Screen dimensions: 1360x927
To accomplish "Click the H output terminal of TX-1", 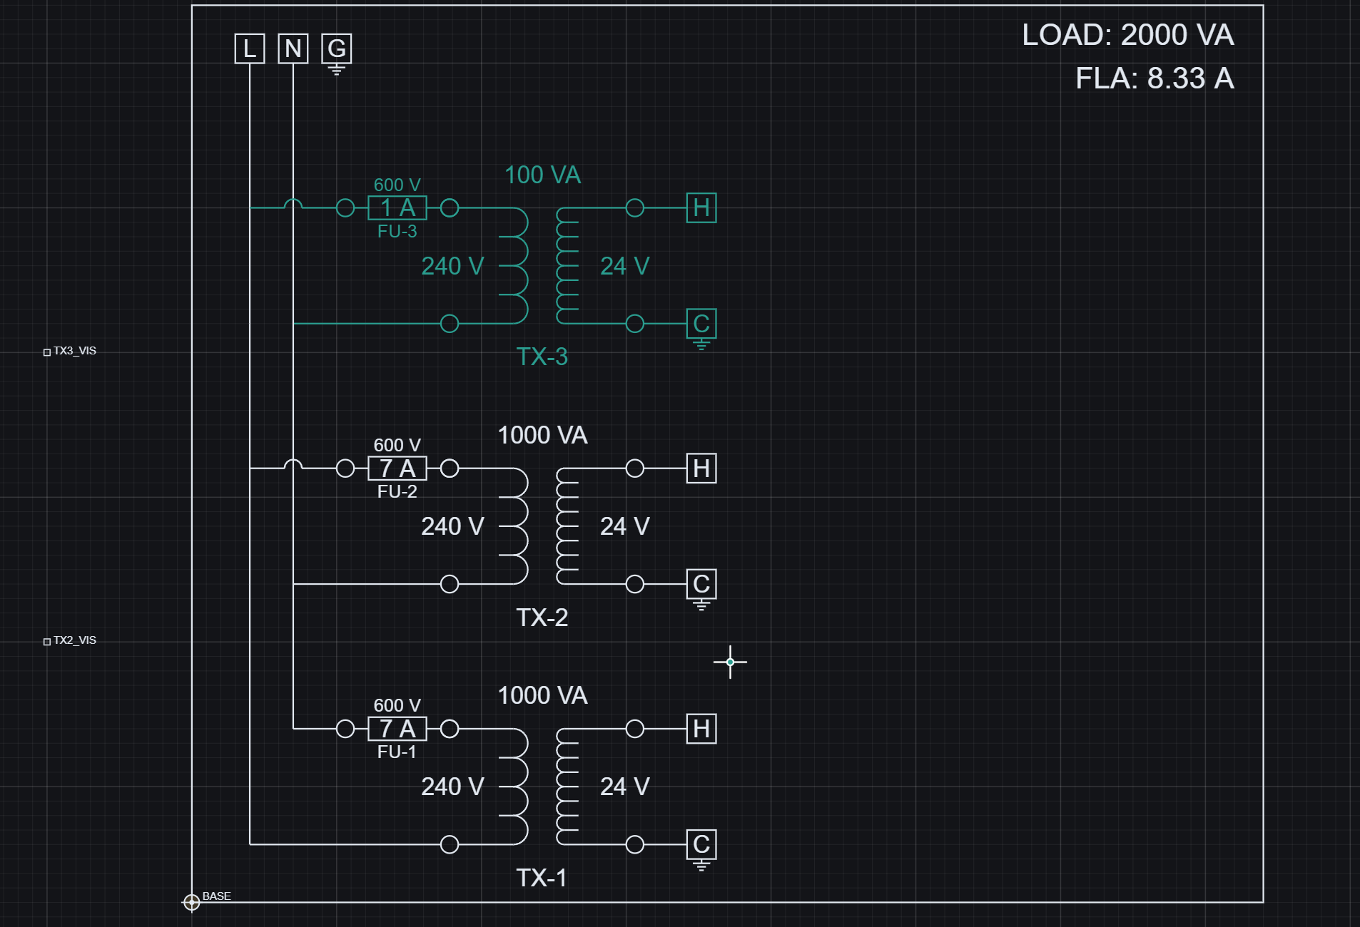I will (x=701, y=729).
